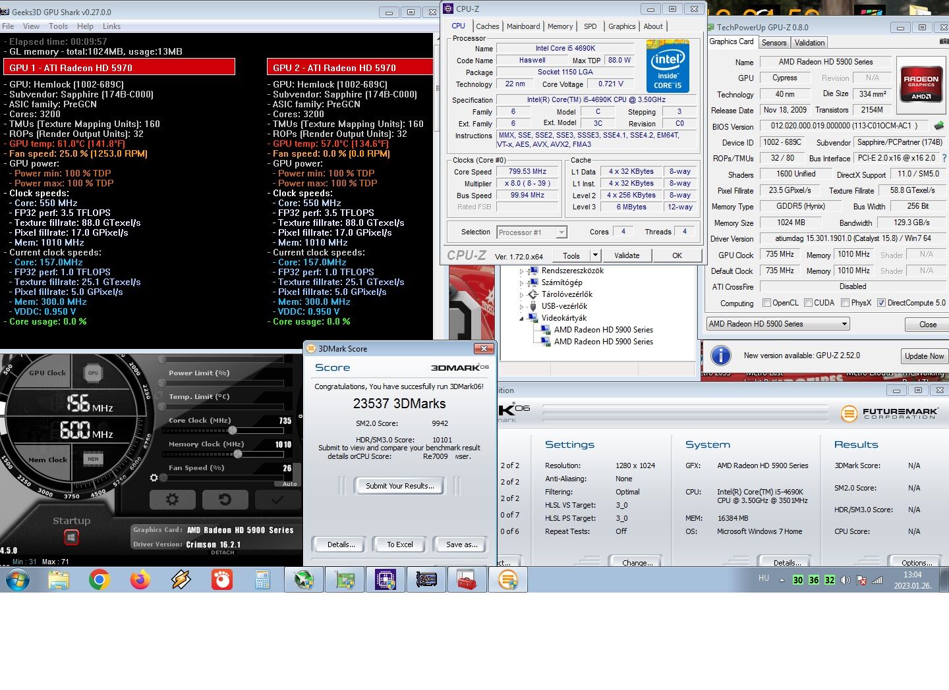Enable the PhysX checkbox in GPU-Z
Screen dimensions: 949x690
[x=846, y=303]
